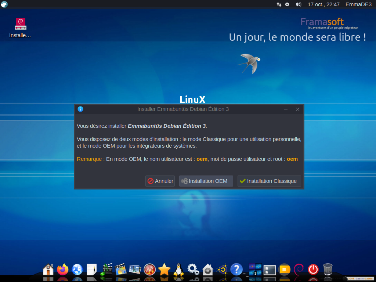Open the clapperboard with disc video icon
The image size is (376, 282).
tap(120, 270)
